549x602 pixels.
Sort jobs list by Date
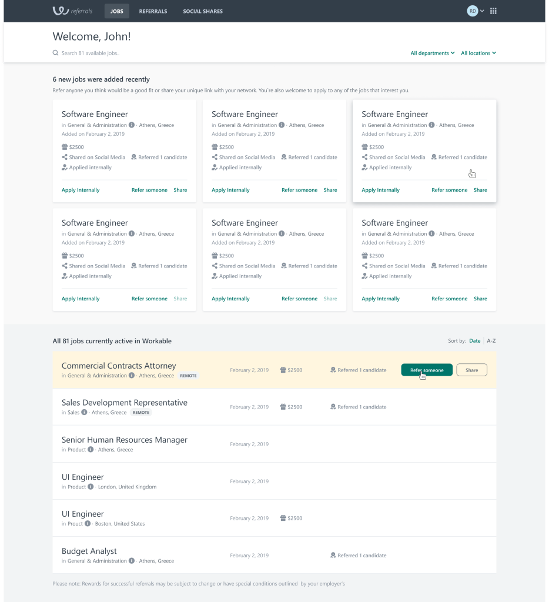pos(474,341)
